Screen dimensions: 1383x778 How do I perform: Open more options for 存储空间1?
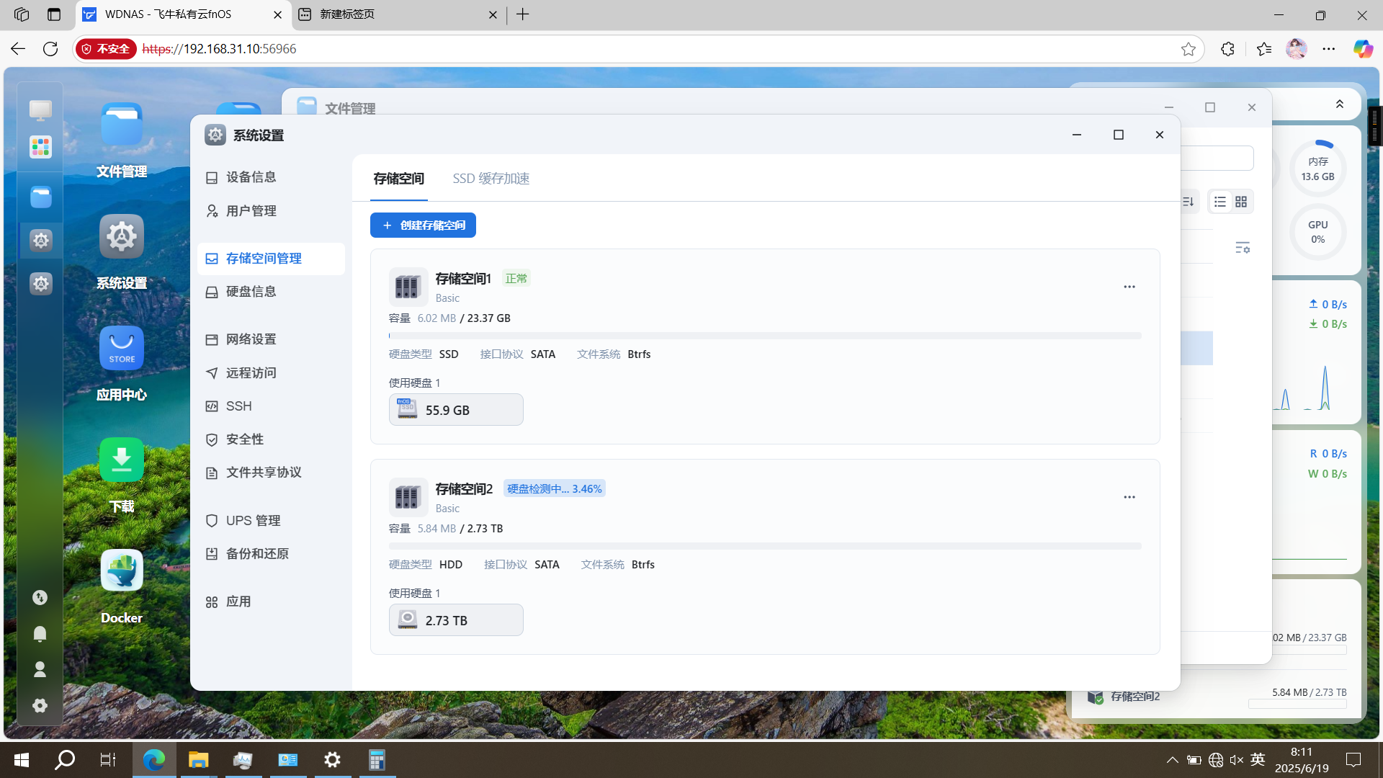pyautogui.click(x=1129, y=287)
